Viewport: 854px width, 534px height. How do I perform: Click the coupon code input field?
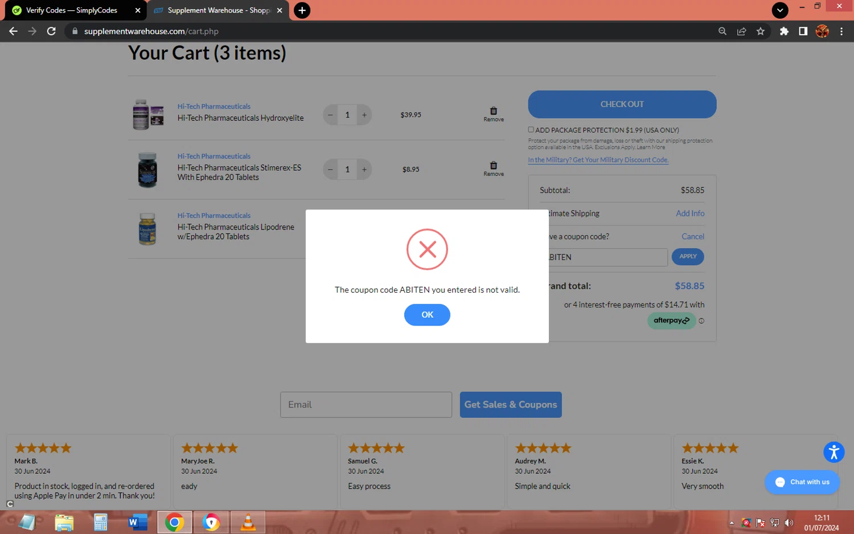coord(608,257)
